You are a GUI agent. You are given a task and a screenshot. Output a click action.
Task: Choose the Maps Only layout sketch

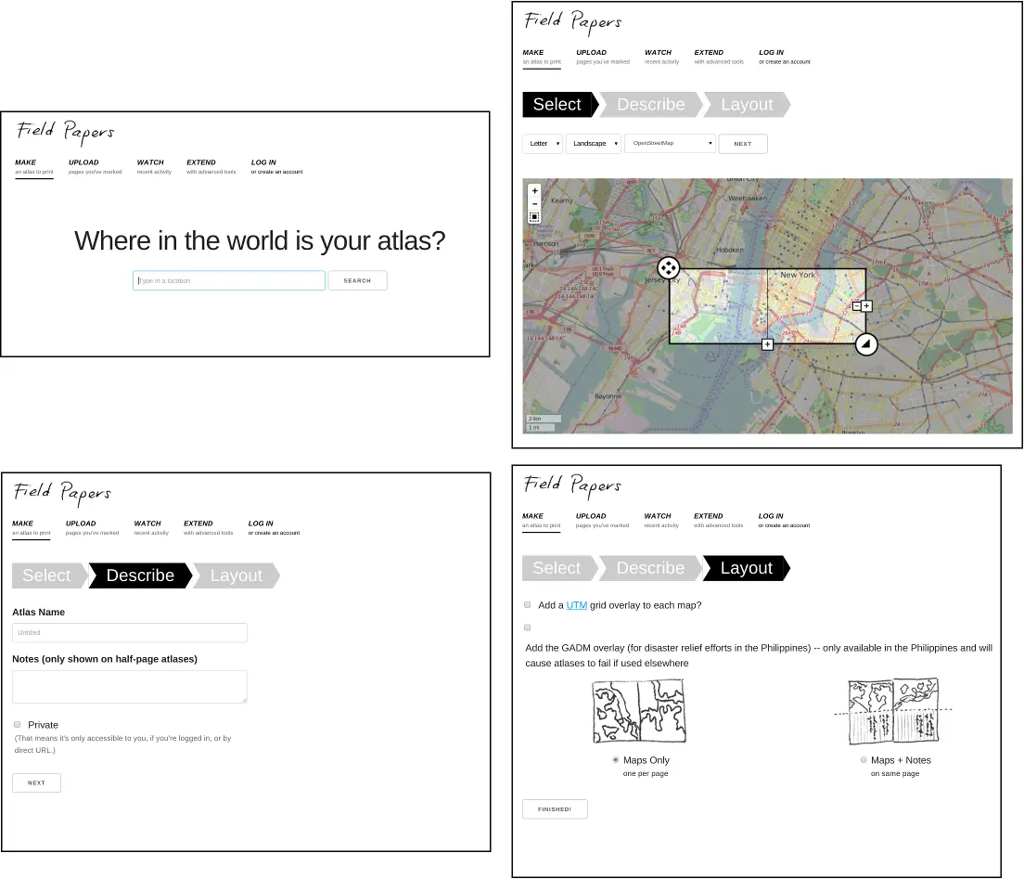[639, 710]
